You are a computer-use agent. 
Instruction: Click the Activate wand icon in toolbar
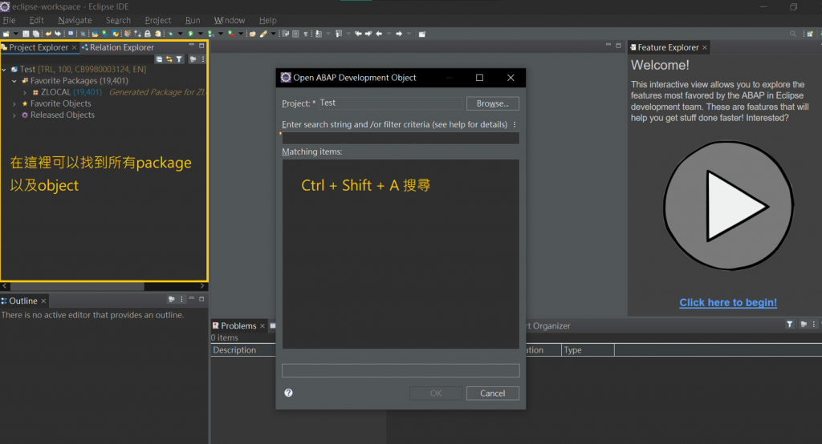tap(128, 34)
